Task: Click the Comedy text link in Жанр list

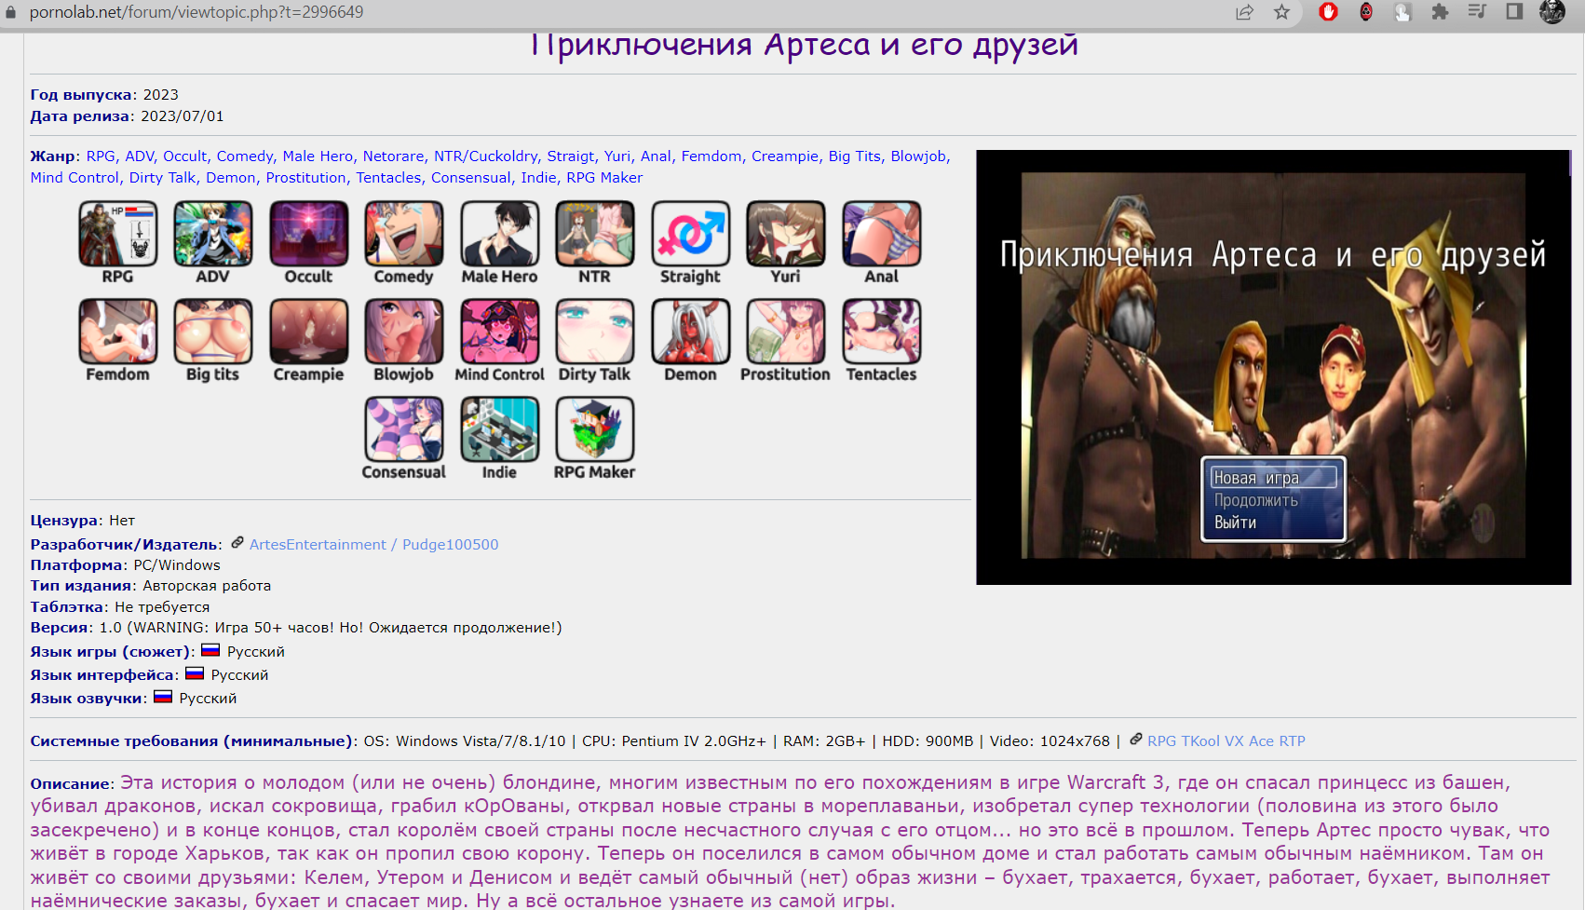Action: coord(245,156)
